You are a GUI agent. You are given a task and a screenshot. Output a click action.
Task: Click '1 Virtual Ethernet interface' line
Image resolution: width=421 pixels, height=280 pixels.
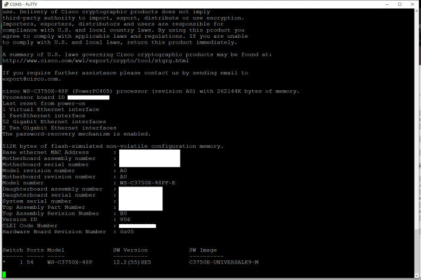[x=51, y=109]
